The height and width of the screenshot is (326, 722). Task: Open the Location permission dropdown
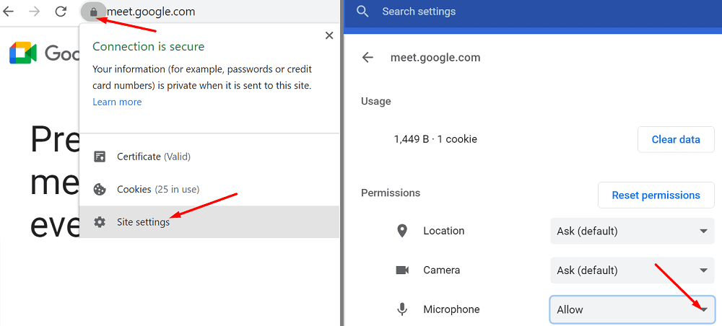(x=632, y=231)
